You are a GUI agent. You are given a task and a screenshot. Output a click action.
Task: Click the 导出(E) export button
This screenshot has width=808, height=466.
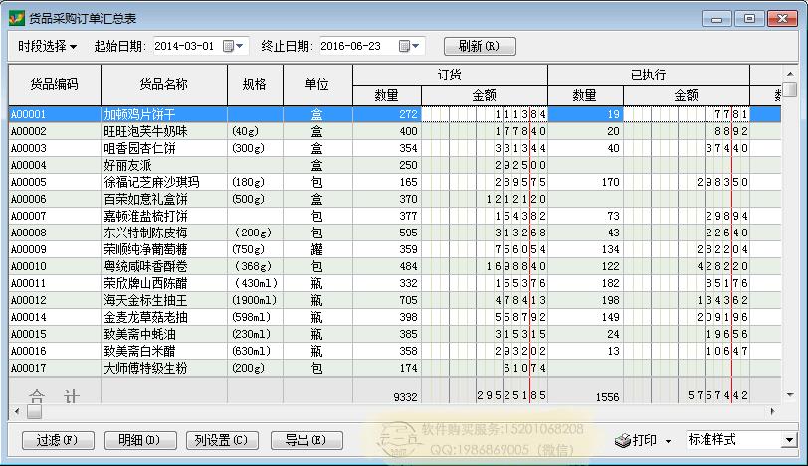(x=304, y=439)
